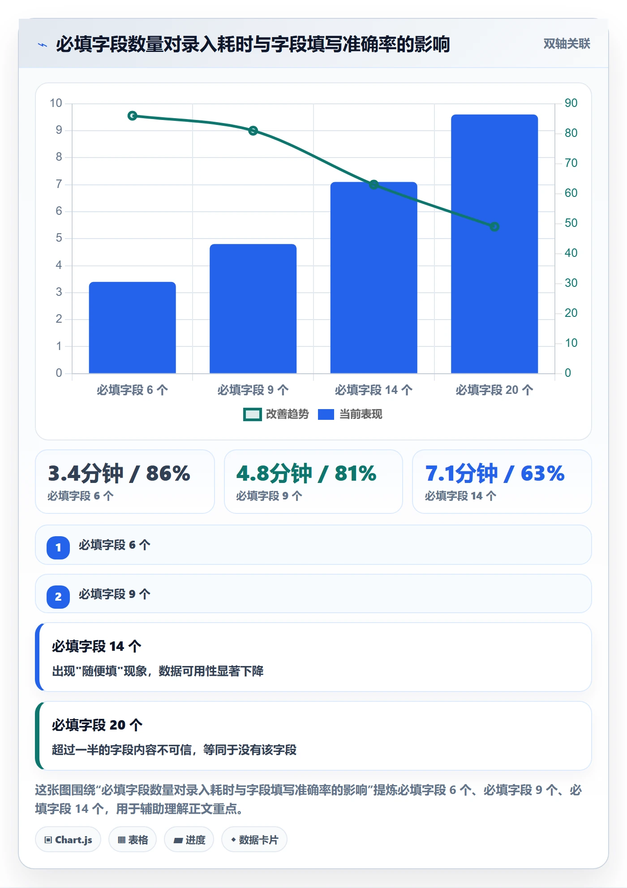This screenshot has height=888, width=627.
Task: Select the Chart.js tag
Action: (x=68, y=840)
